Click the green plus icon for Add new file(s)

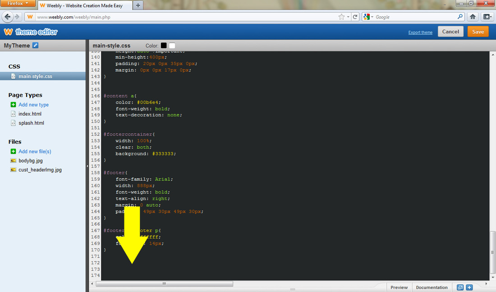(x=13, y=152)
